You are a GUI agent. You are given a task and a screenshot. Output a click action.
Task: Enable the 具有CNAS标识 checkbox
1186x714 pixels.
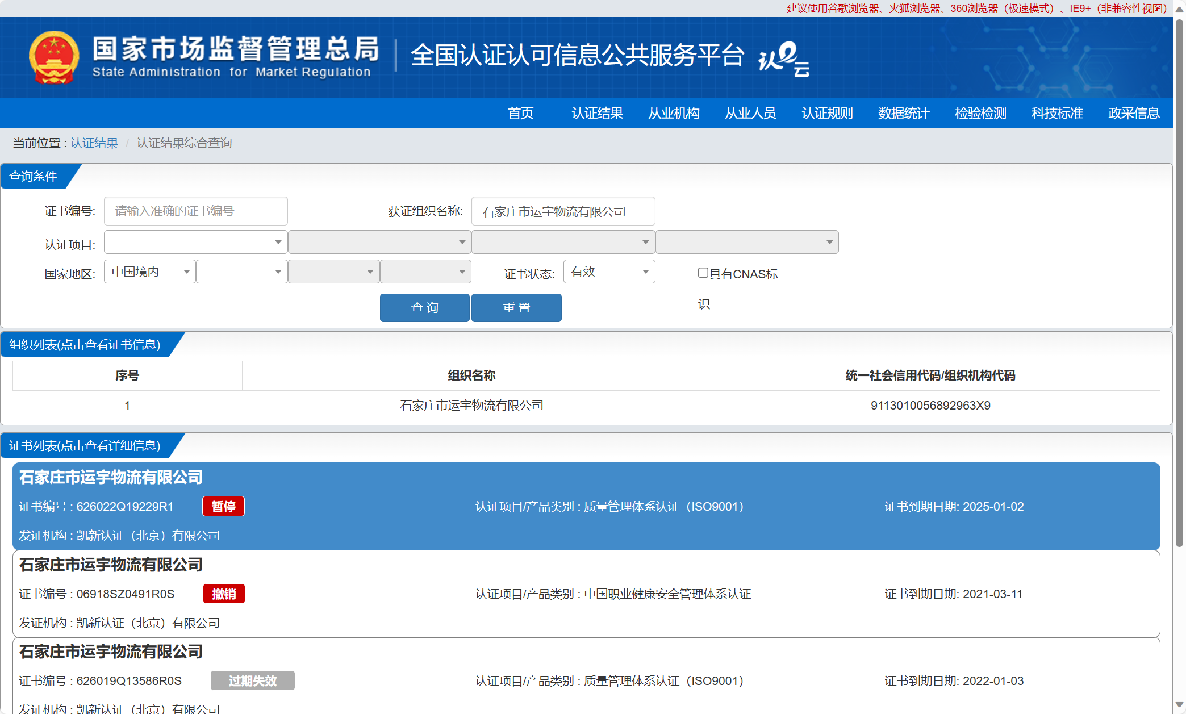(703, 273)
